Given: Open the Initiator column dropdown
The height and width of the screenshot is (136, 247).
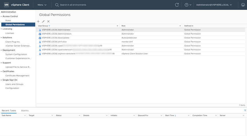Looking at the screenshot, I should pos(134,115).
